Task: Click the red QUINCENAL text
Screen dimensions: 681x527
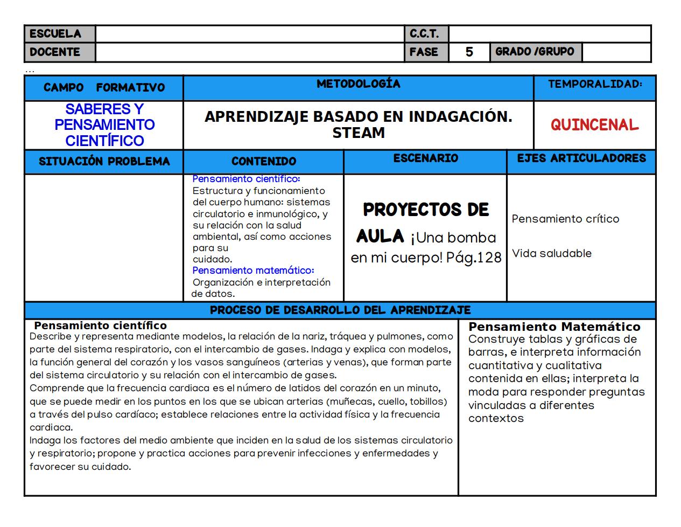Action: point(594,125)
